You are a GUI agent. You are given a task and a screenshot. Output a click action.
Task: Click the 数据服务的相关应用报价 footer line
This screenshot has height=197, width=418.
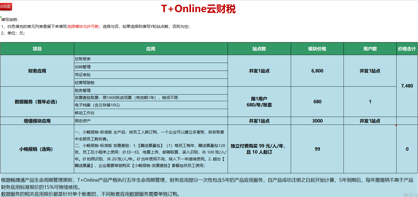click(91, 194)
